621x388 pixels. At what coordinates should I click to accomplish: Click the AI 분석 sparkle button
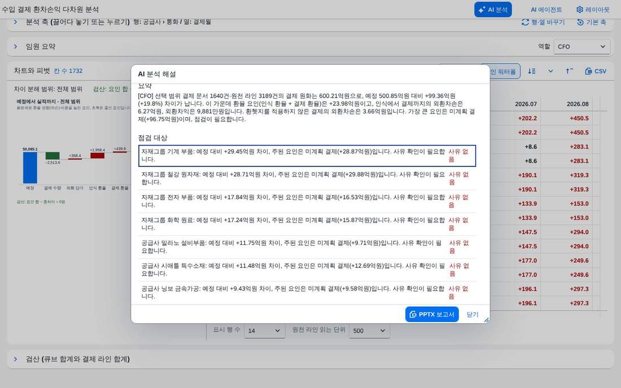click(x=493, y=10)
